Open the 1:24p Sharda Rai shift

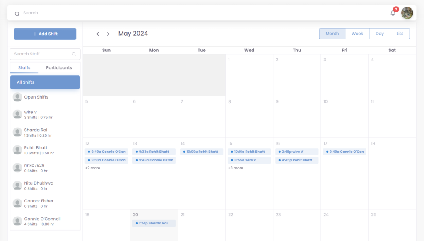pos(154,223)
